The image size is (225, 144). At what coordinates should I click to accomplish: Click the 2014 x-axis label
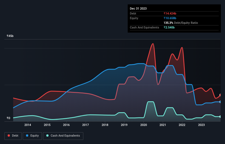(x=28, y=125)
